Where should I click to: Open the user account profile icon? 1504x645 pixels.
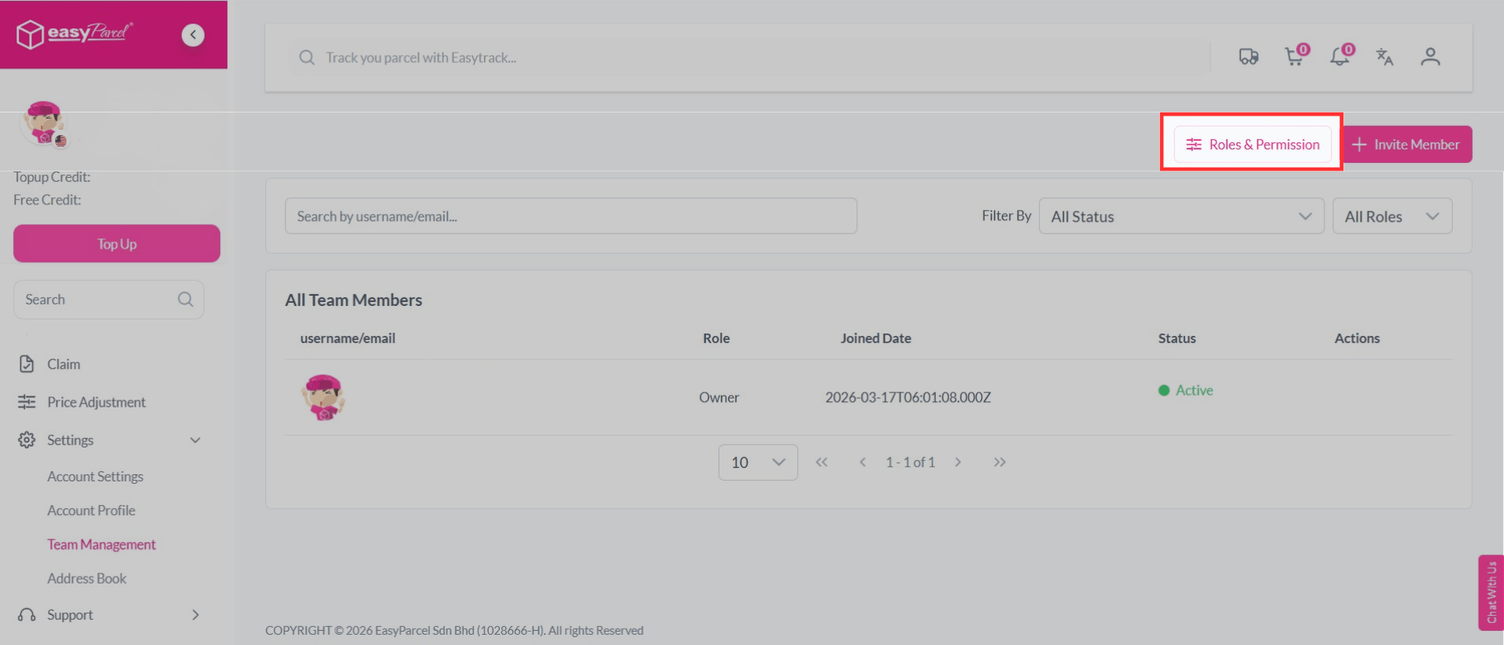point(1430,57)
